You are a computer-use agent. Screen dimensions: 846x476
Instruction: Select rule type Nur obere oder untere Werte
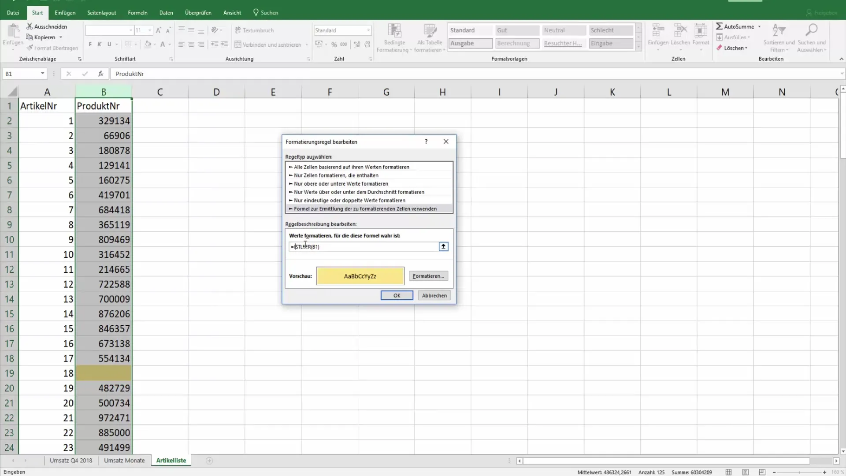369,184
